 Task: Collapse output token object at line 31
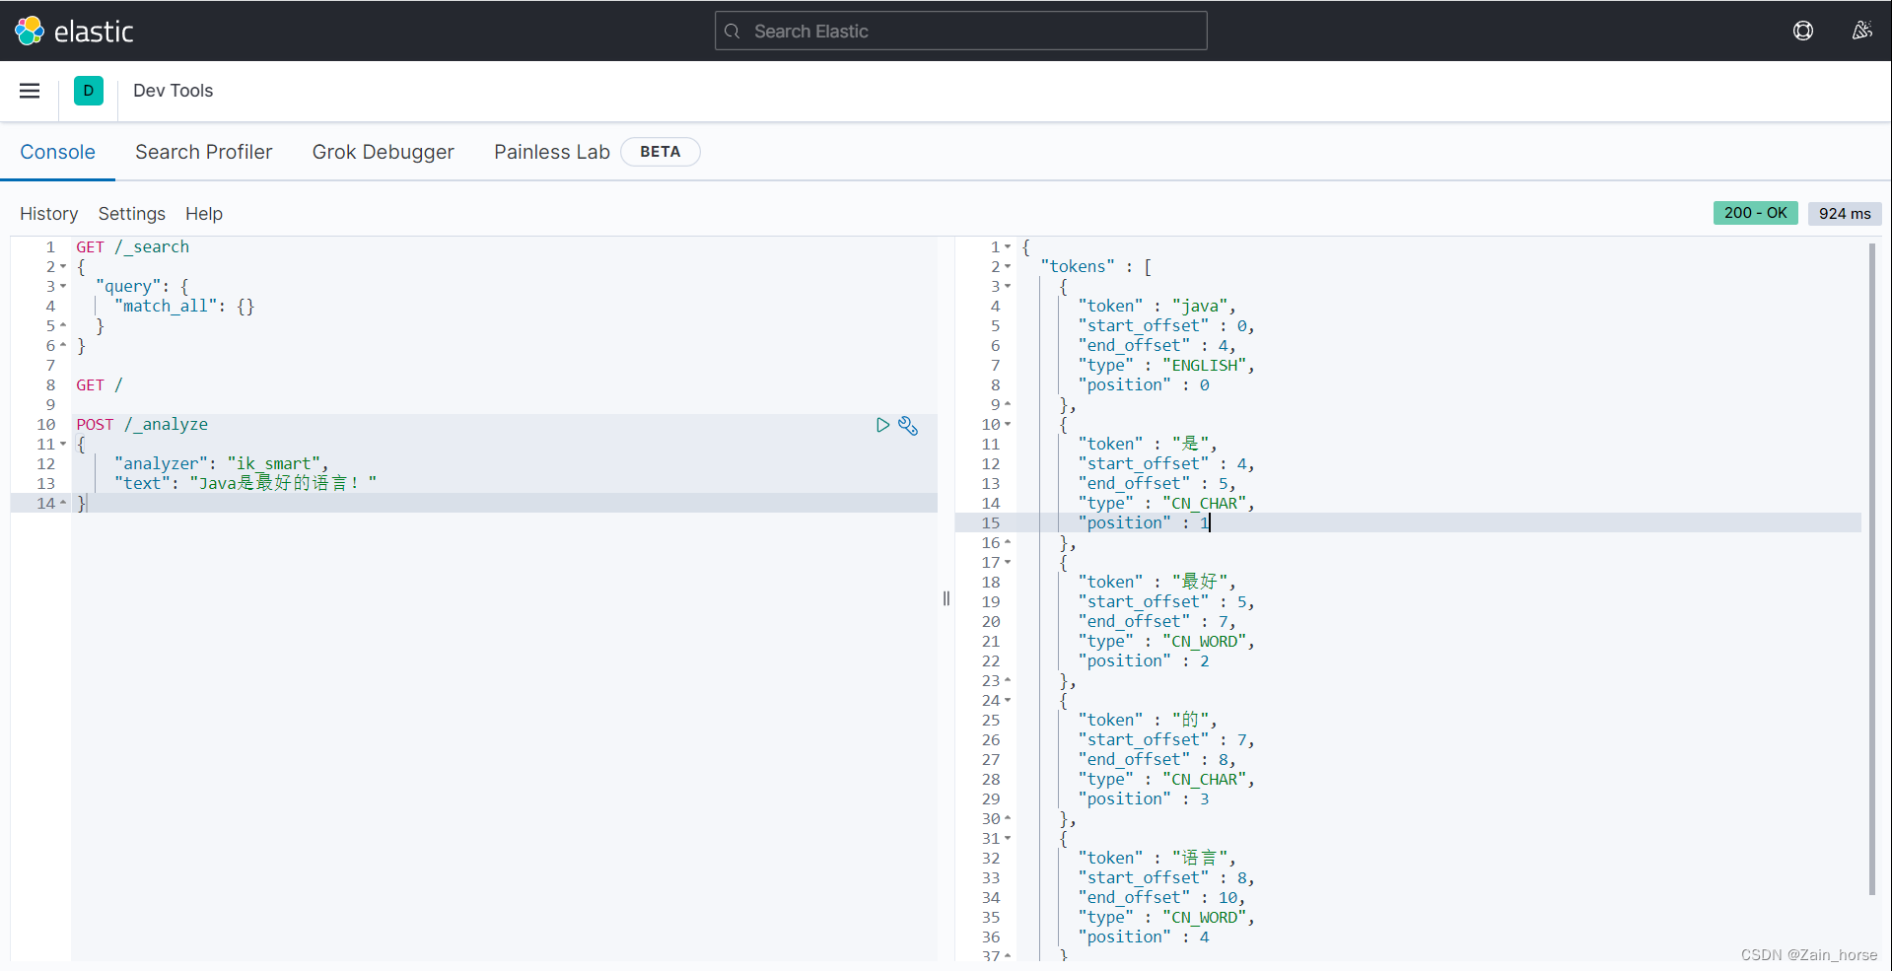[1008, 839]
